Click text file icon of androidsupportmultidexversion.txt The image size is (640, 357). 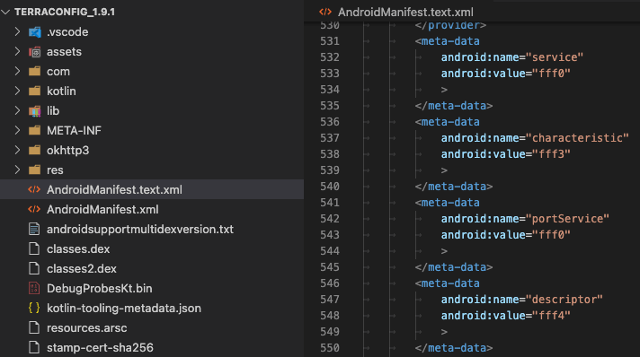pyautogui.click(x=34, y=229)
